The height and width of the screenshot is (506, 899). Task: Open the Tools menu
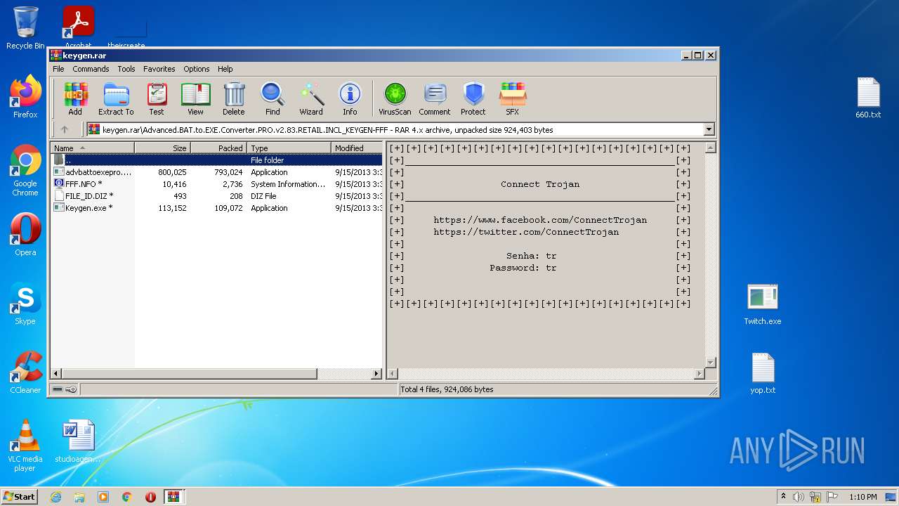(126, 69)
